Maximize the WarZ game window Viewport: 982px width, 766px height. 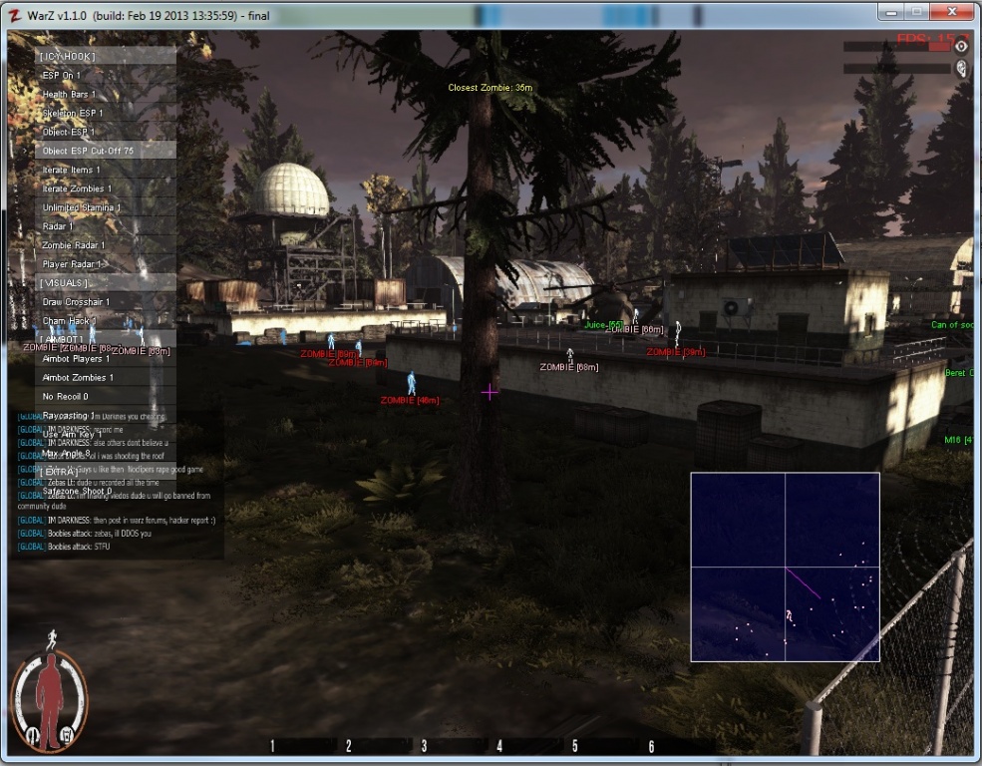point(917,12)
